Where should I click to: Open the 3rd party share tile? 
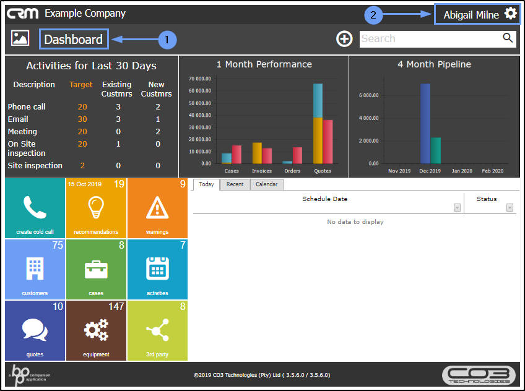coord(157,330)
